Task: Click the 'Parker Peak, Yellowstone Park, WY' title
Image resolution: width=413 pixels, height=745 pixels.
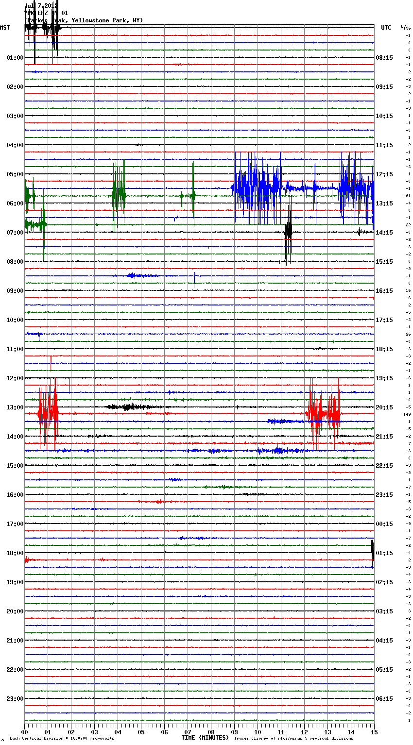Action: [84, 20]
